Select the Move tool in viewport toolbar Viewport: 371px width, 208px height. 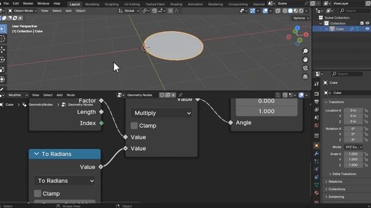(2, 50)
